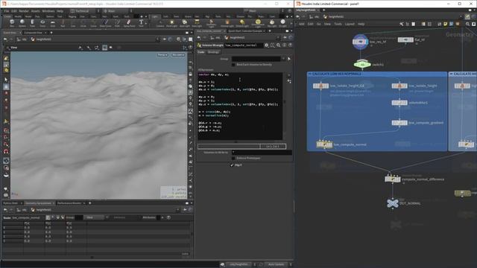Select the Grid shelf tool
Viewport: 477px width, 268px height.
(x=53, y=23)
